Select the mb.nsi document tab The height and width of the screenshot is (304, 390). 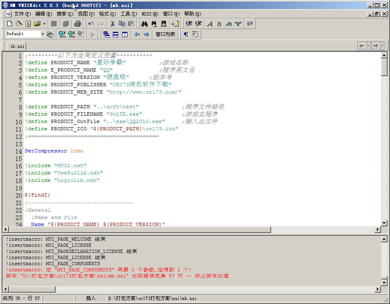(x=17, y=46)
